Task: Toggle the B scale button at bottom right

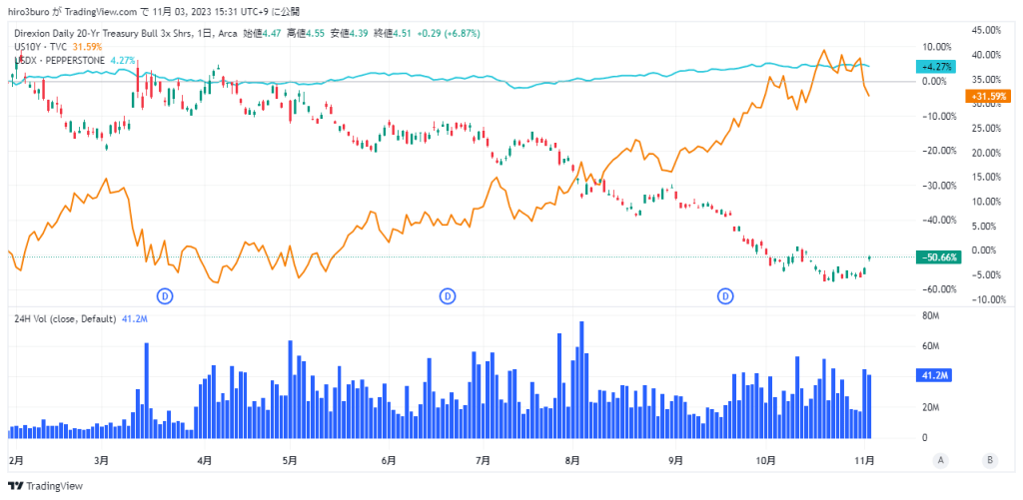Action: tap(989, 460)
